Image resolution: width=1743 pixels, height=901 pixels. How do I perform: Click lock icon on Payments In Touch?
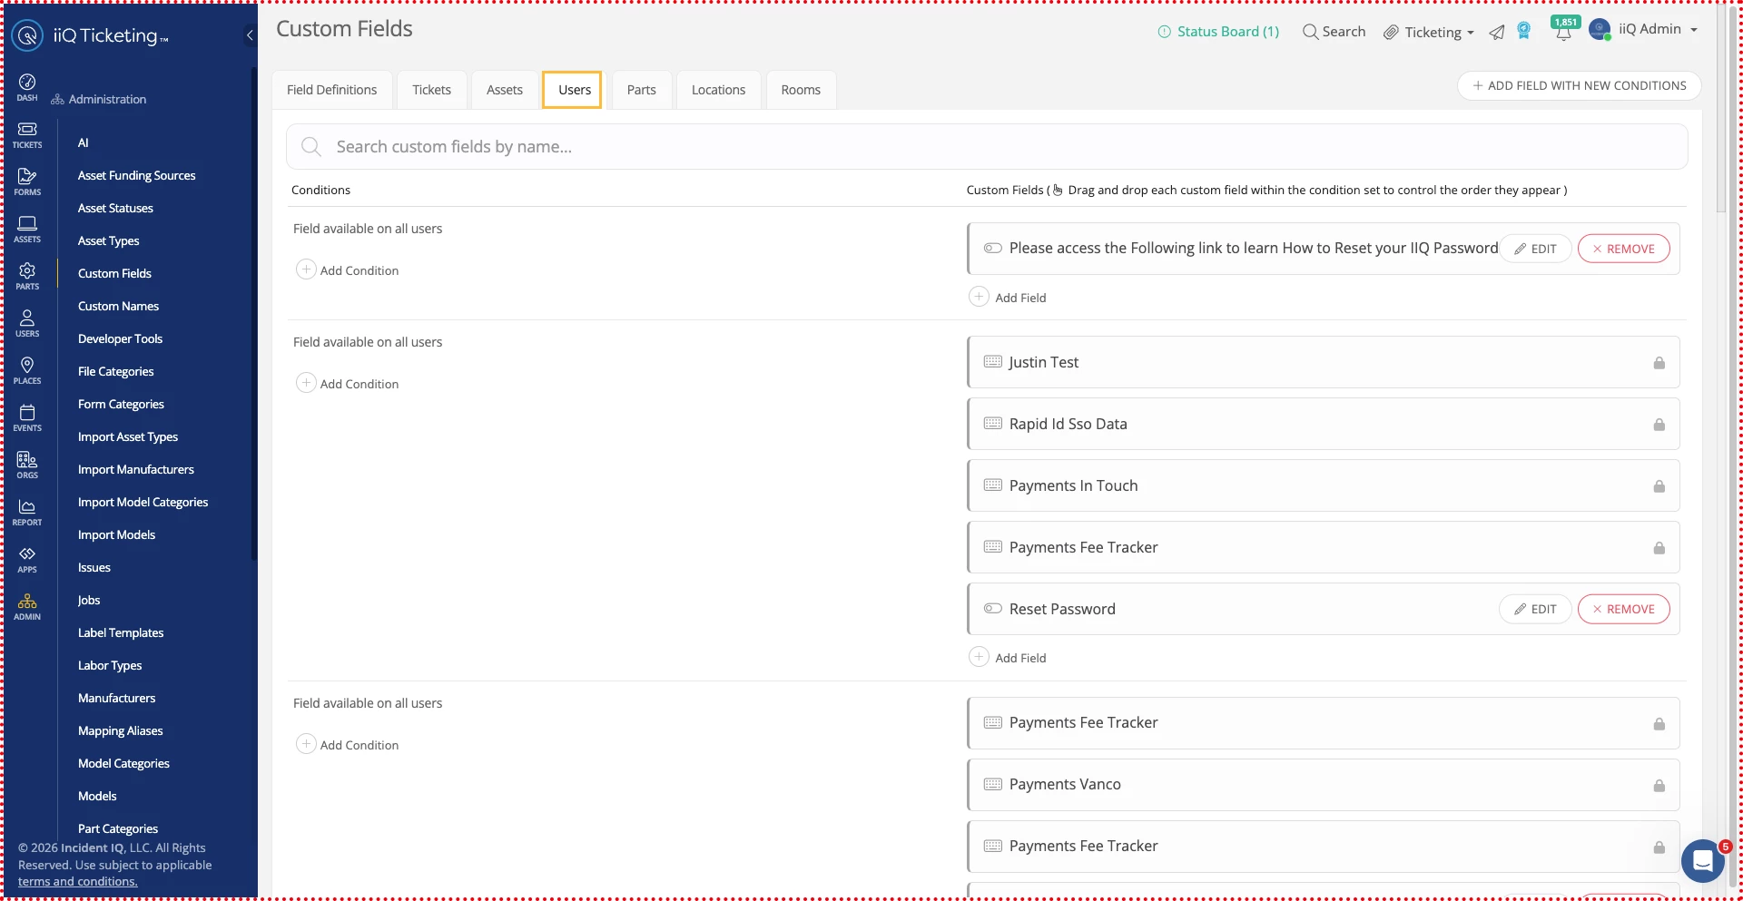click(x=1659, y=486)
